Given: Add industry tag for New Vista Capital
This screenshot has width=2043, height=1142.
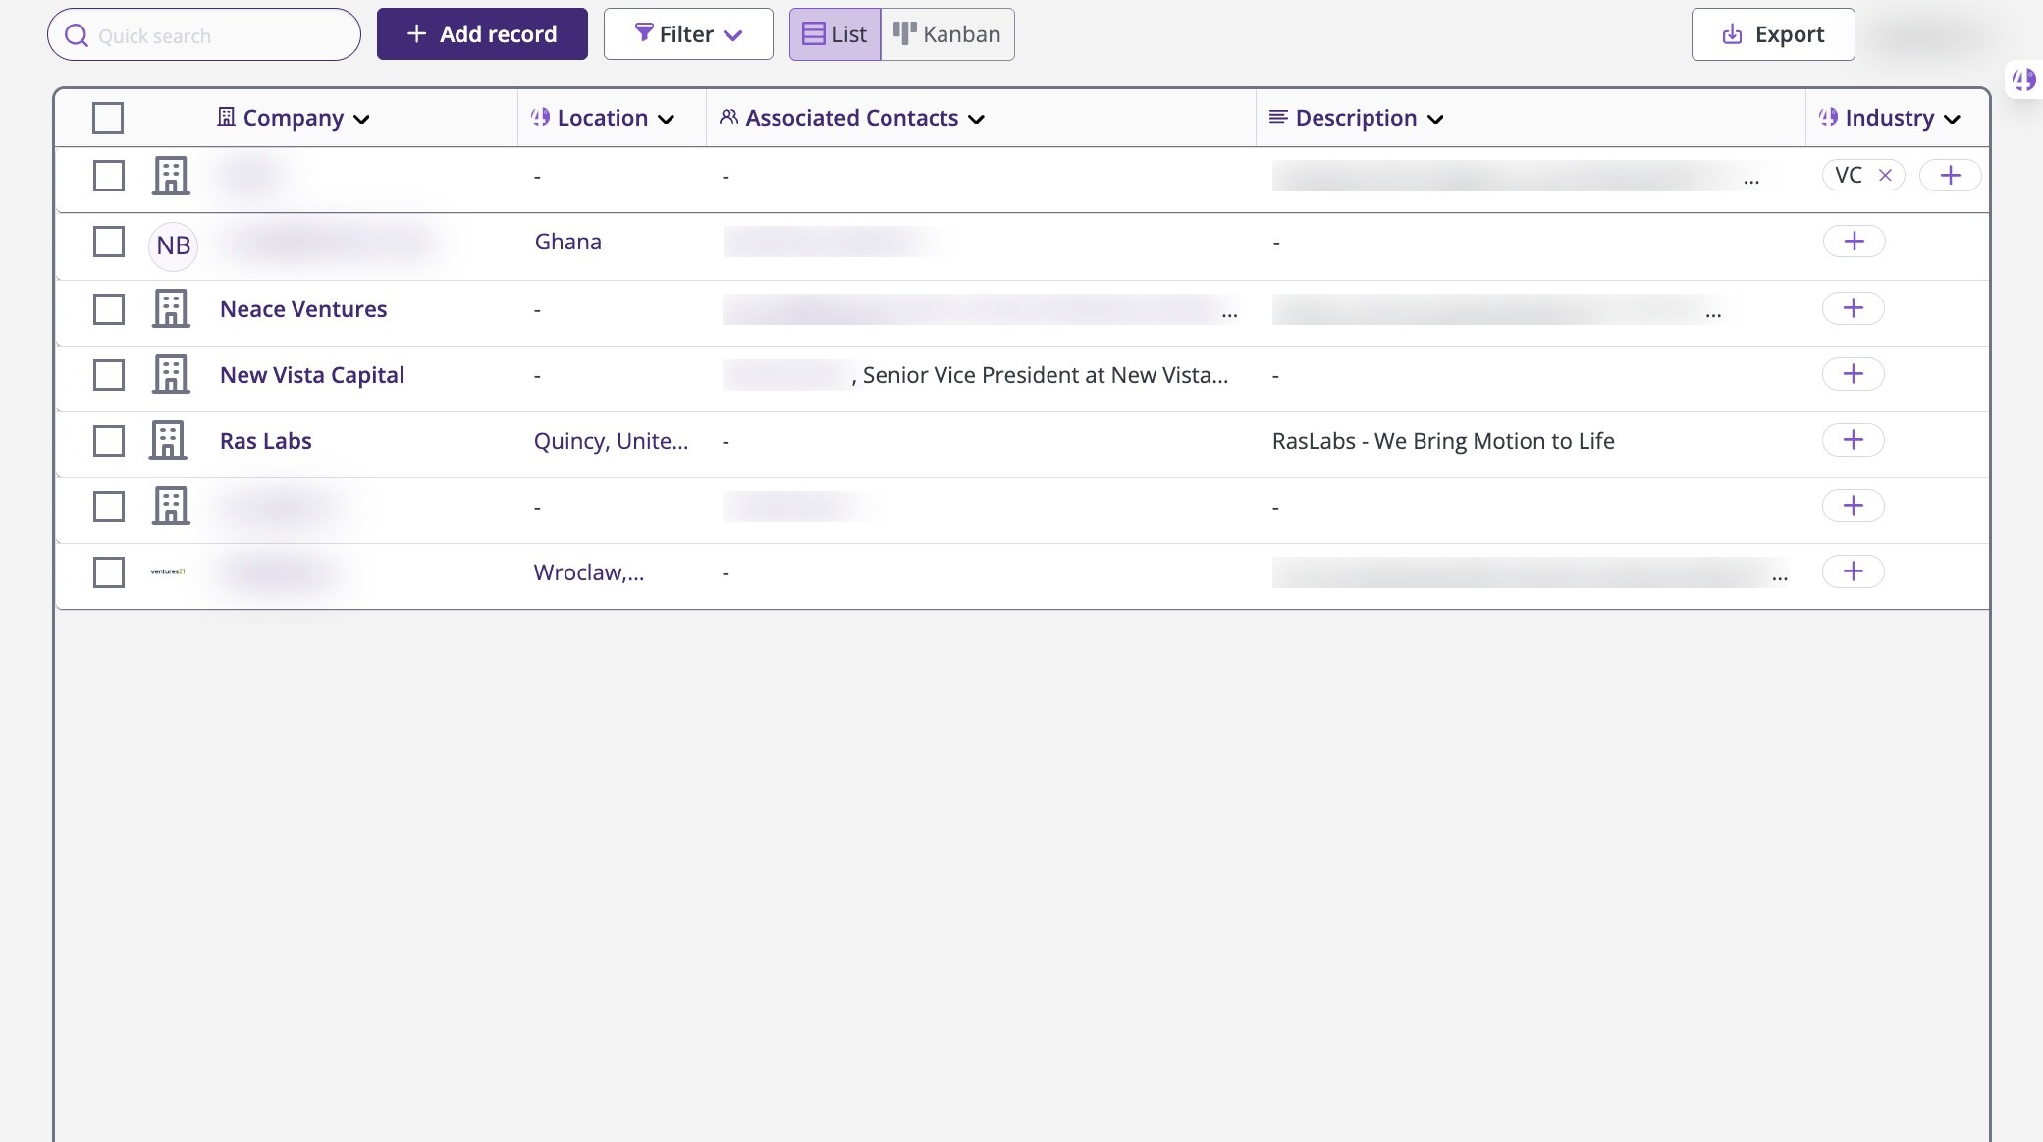Looking at the screenshot, I should point(1853,374).
